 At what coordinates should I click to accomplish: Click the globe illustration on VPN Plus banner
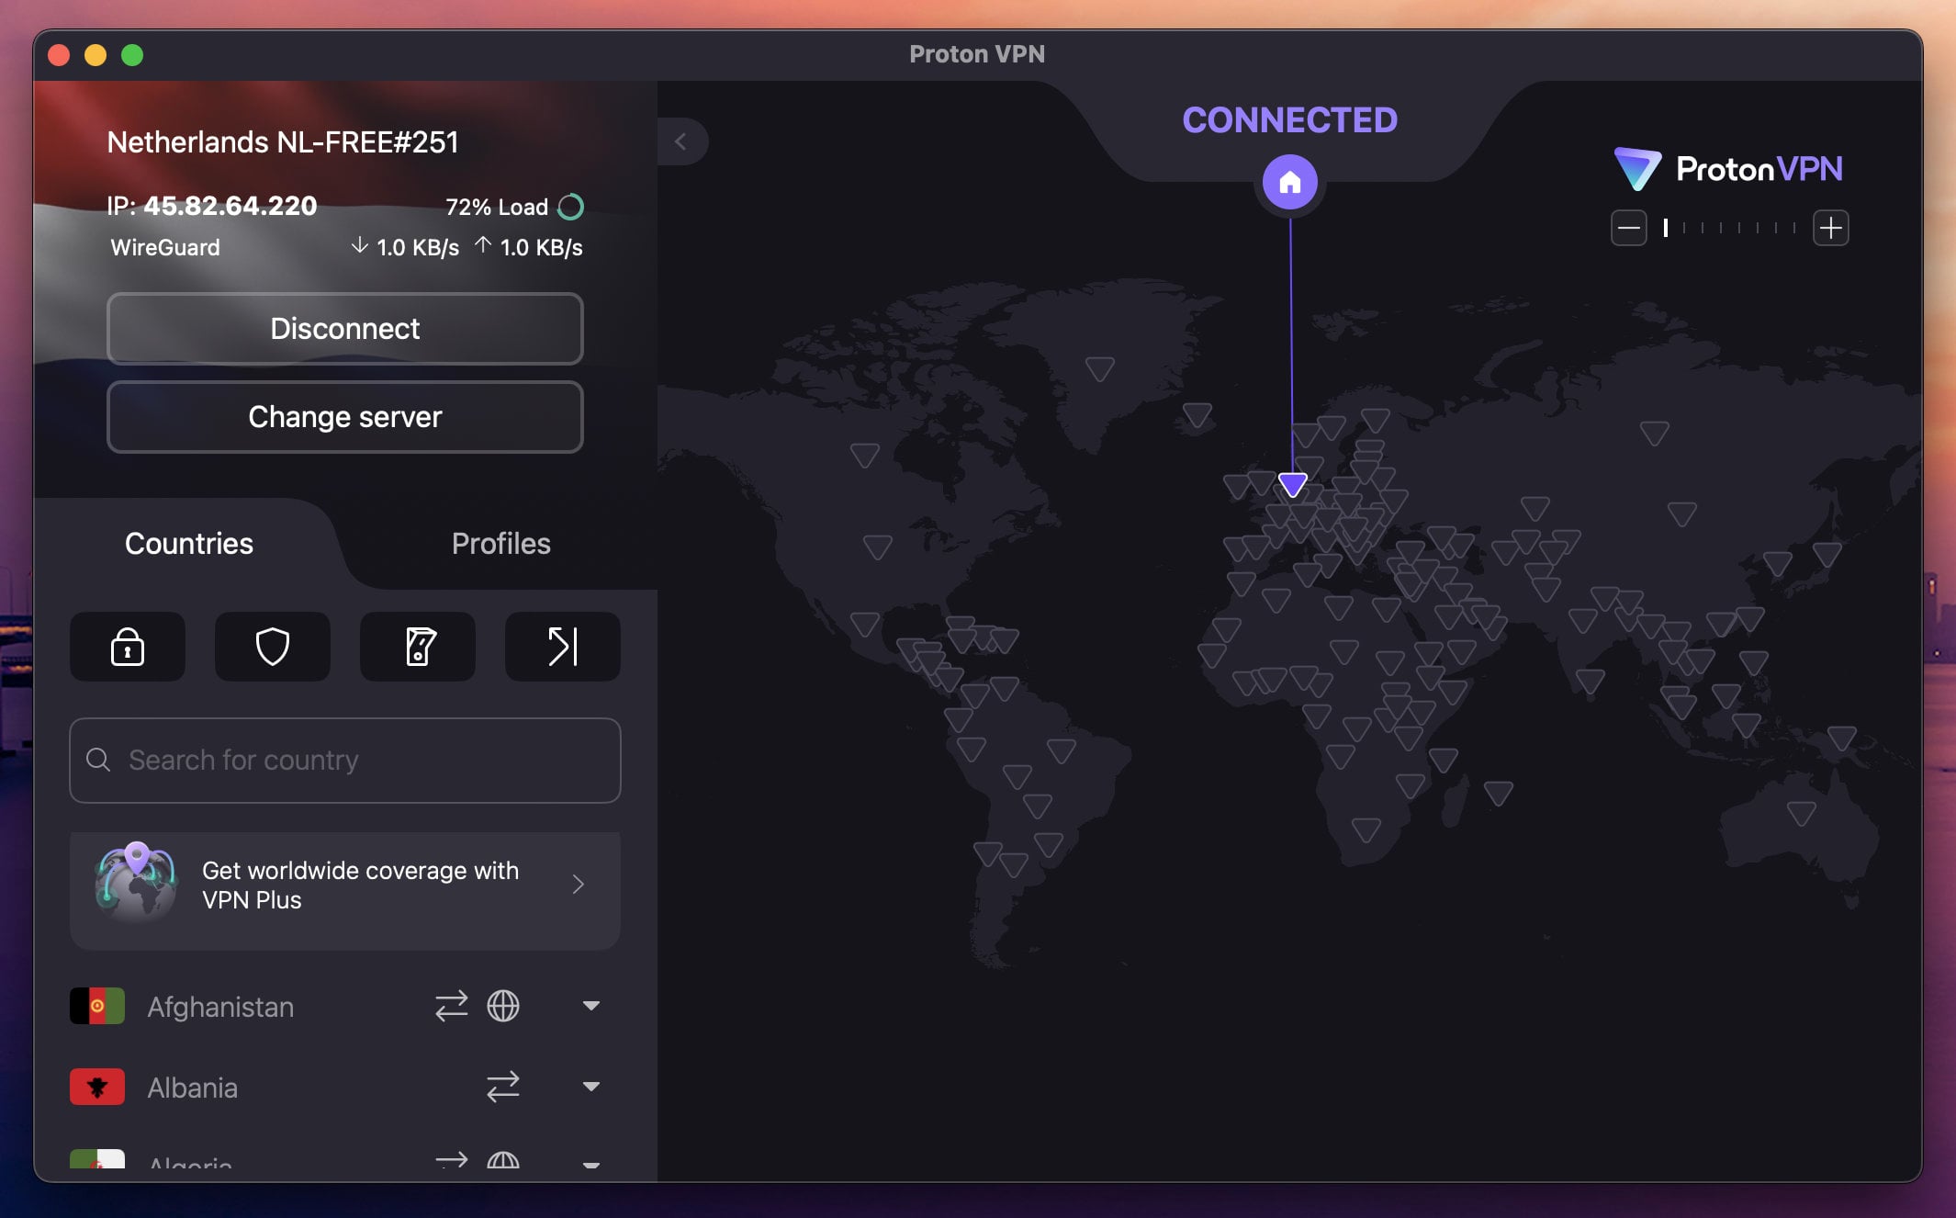tap(136, 882)
